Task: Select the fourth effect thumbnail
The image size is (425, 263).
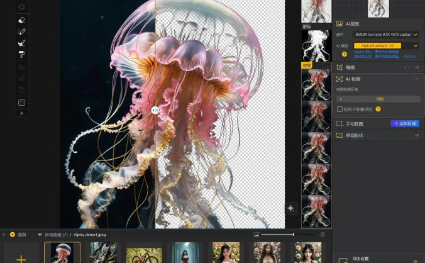Action: point(316,179)
